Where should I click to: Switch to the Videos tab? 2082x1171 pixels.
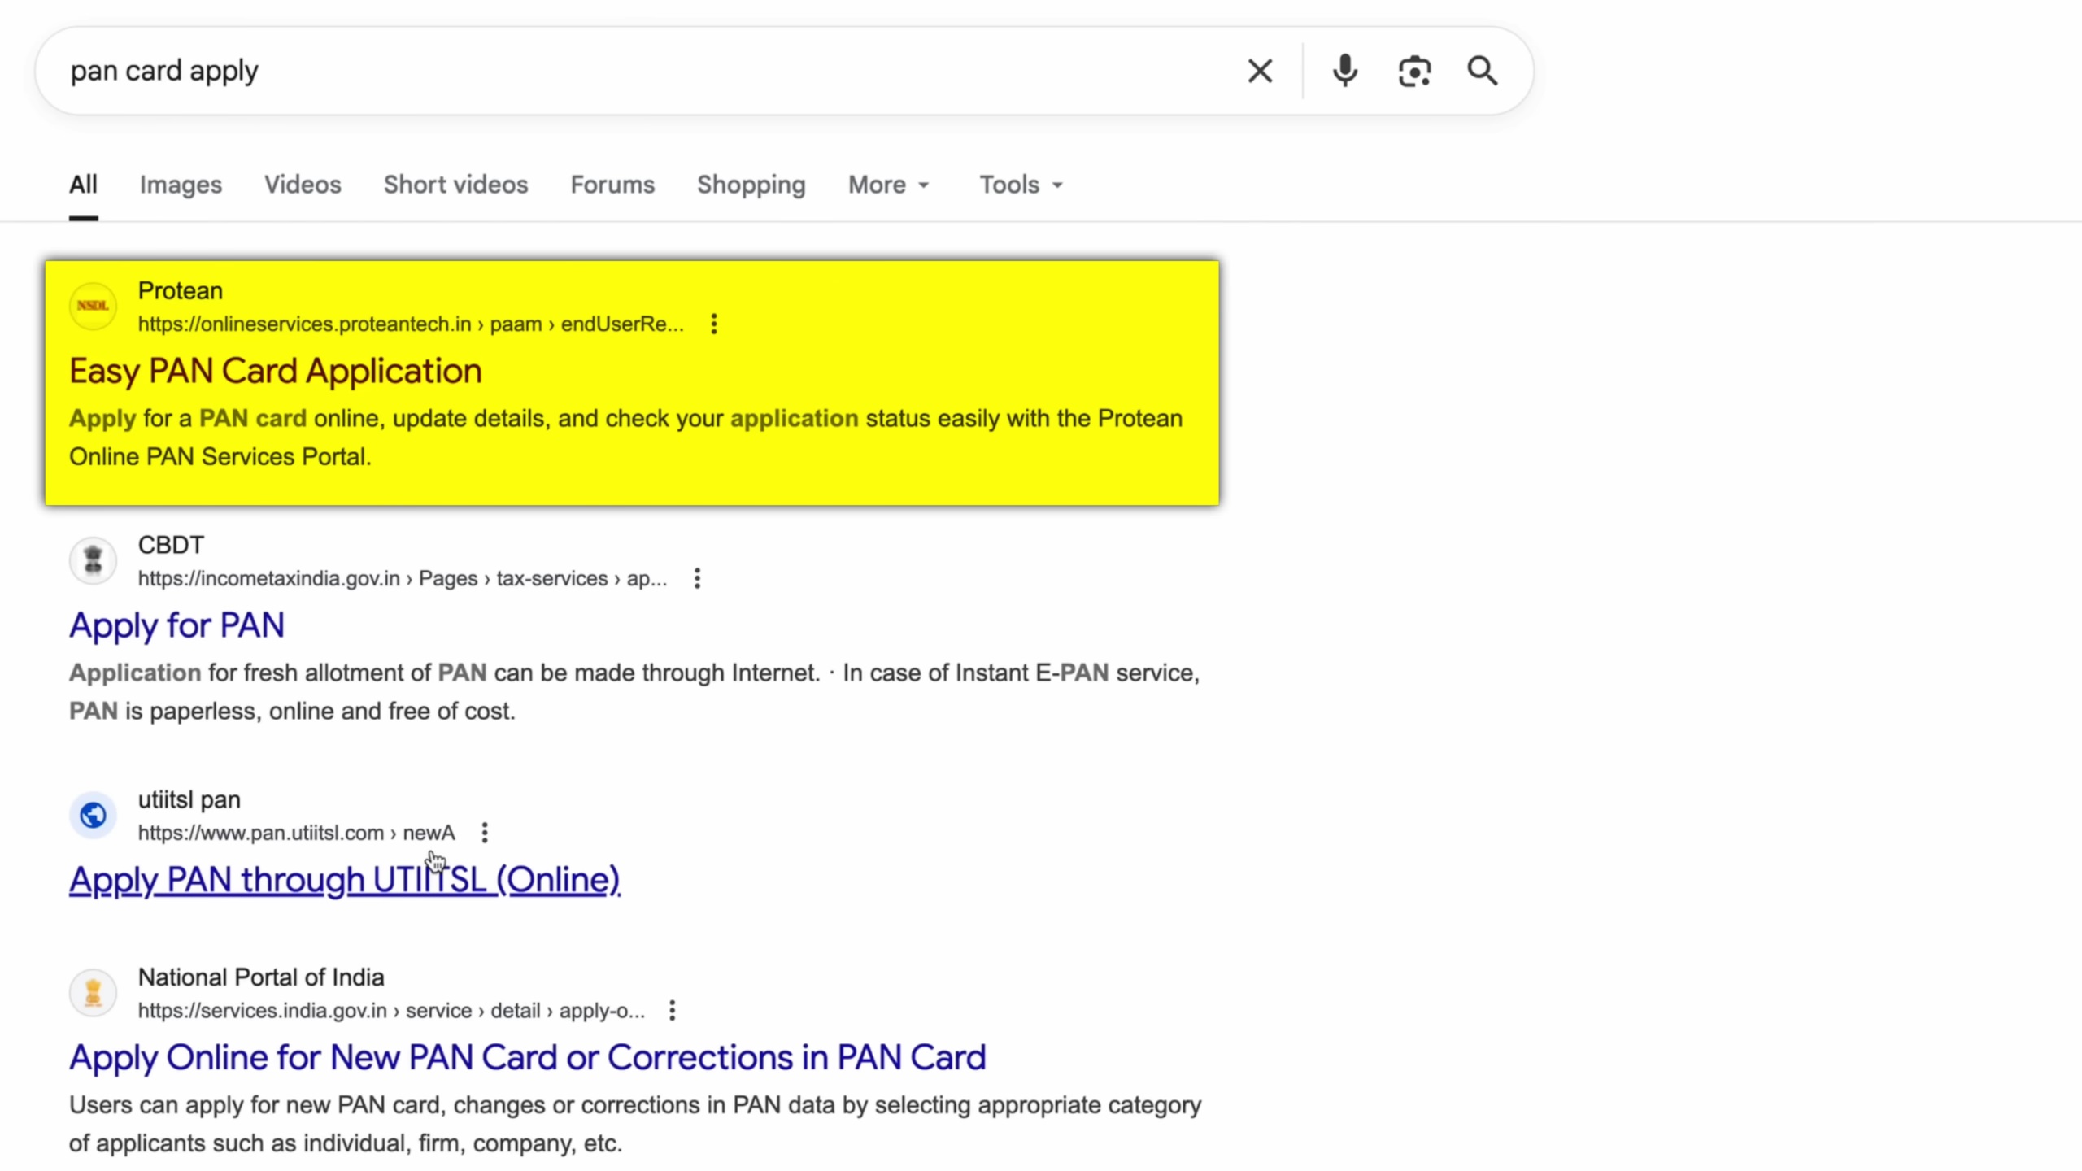click(x=303, y=185)
